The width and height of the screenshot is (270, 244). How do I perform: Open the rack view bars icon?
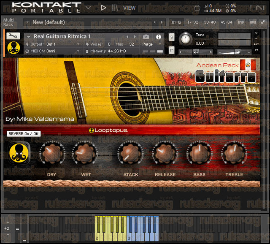[x=114, y=8]
